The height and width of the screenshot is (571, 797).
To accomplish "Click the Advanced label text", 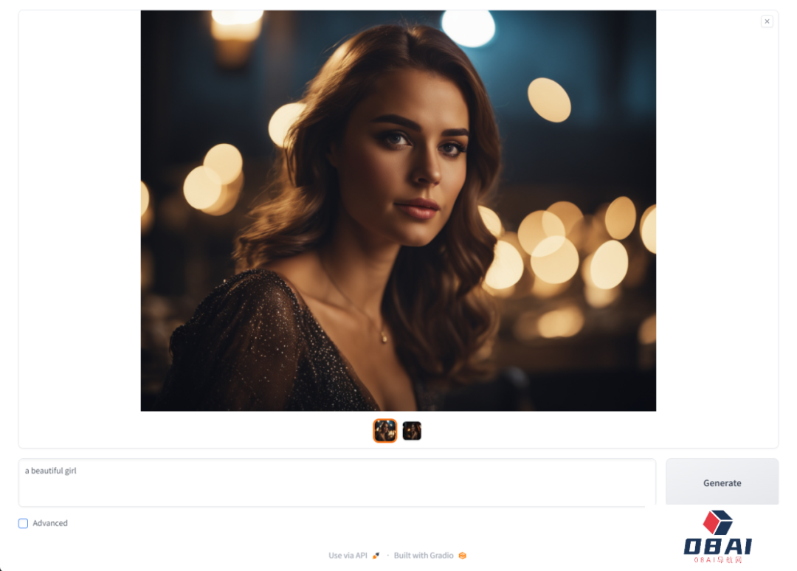I will [50, 523].
